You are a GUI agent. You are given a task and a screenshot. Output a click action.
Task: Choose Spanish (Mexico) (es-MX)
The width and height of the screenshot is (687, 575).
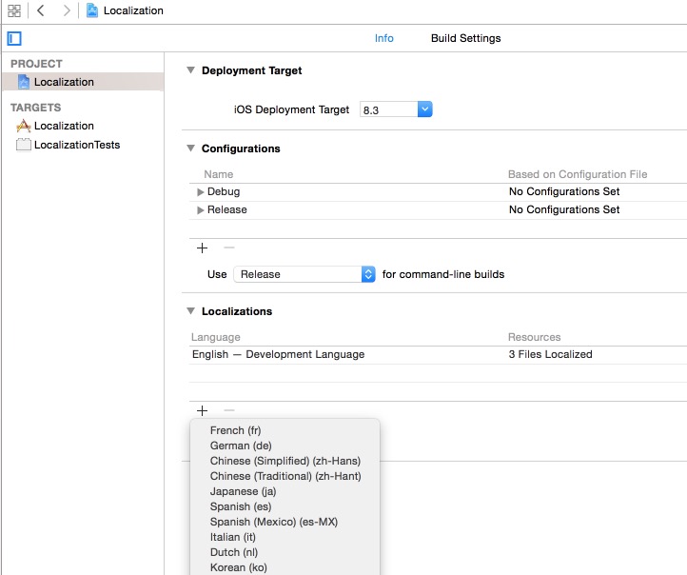[285, 522]
